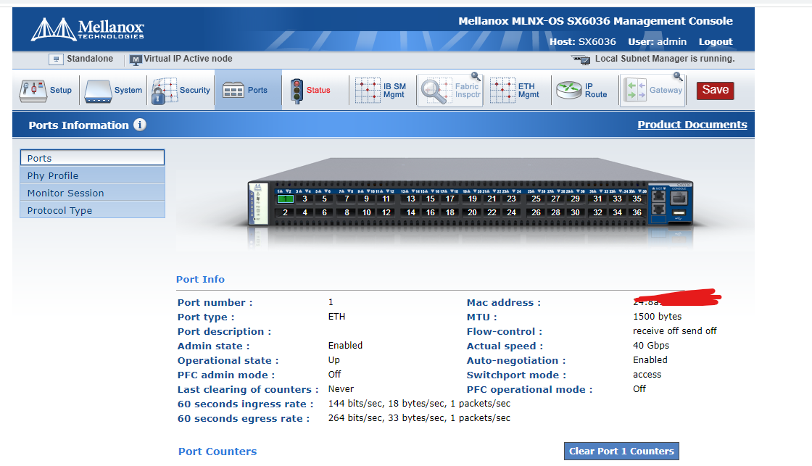Open the Status traffic light icon

coord(297,91)
